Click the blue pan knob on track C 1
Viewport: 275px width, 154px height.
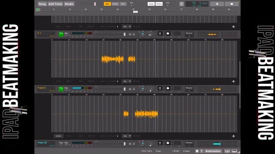tap(143, 35)
